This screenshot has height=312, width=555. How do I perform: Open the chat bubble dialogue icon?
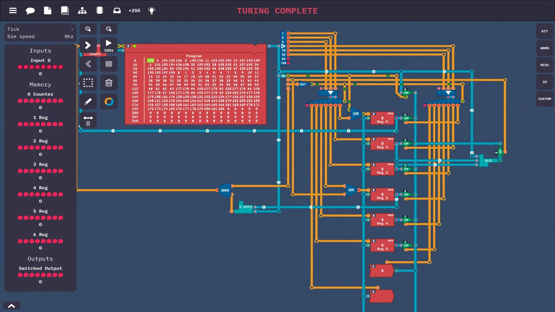click(x=30, y=11)
